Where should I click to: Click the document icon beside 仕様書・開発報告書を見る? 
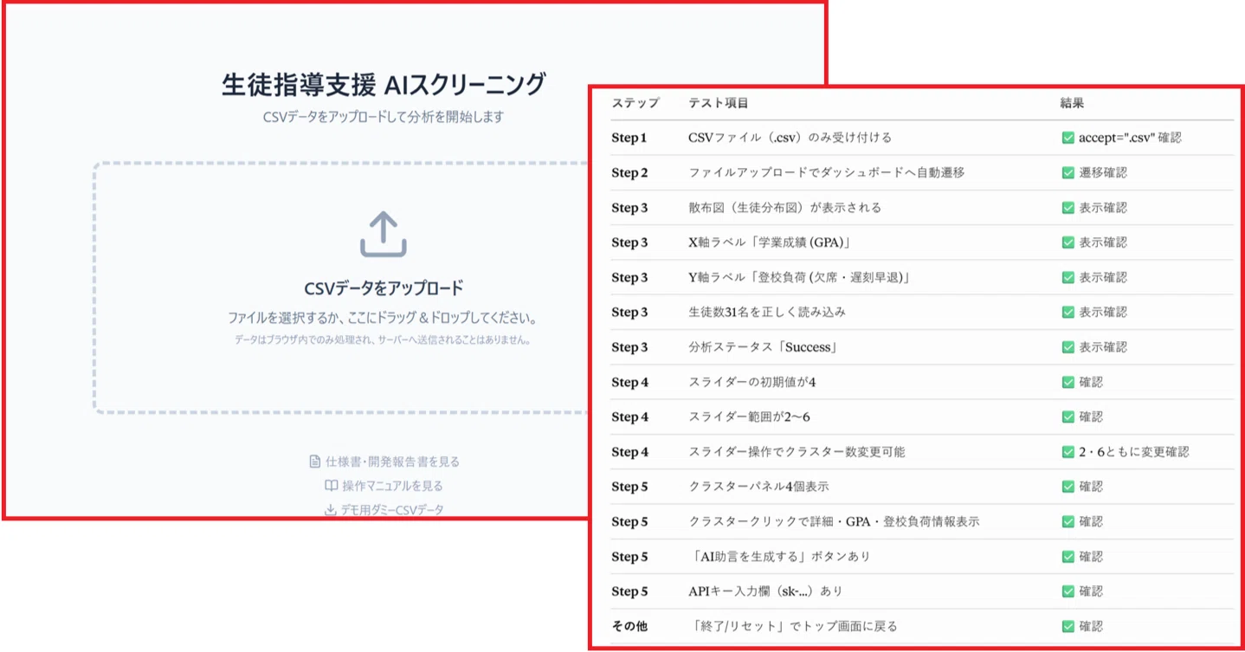coord(315,462)
